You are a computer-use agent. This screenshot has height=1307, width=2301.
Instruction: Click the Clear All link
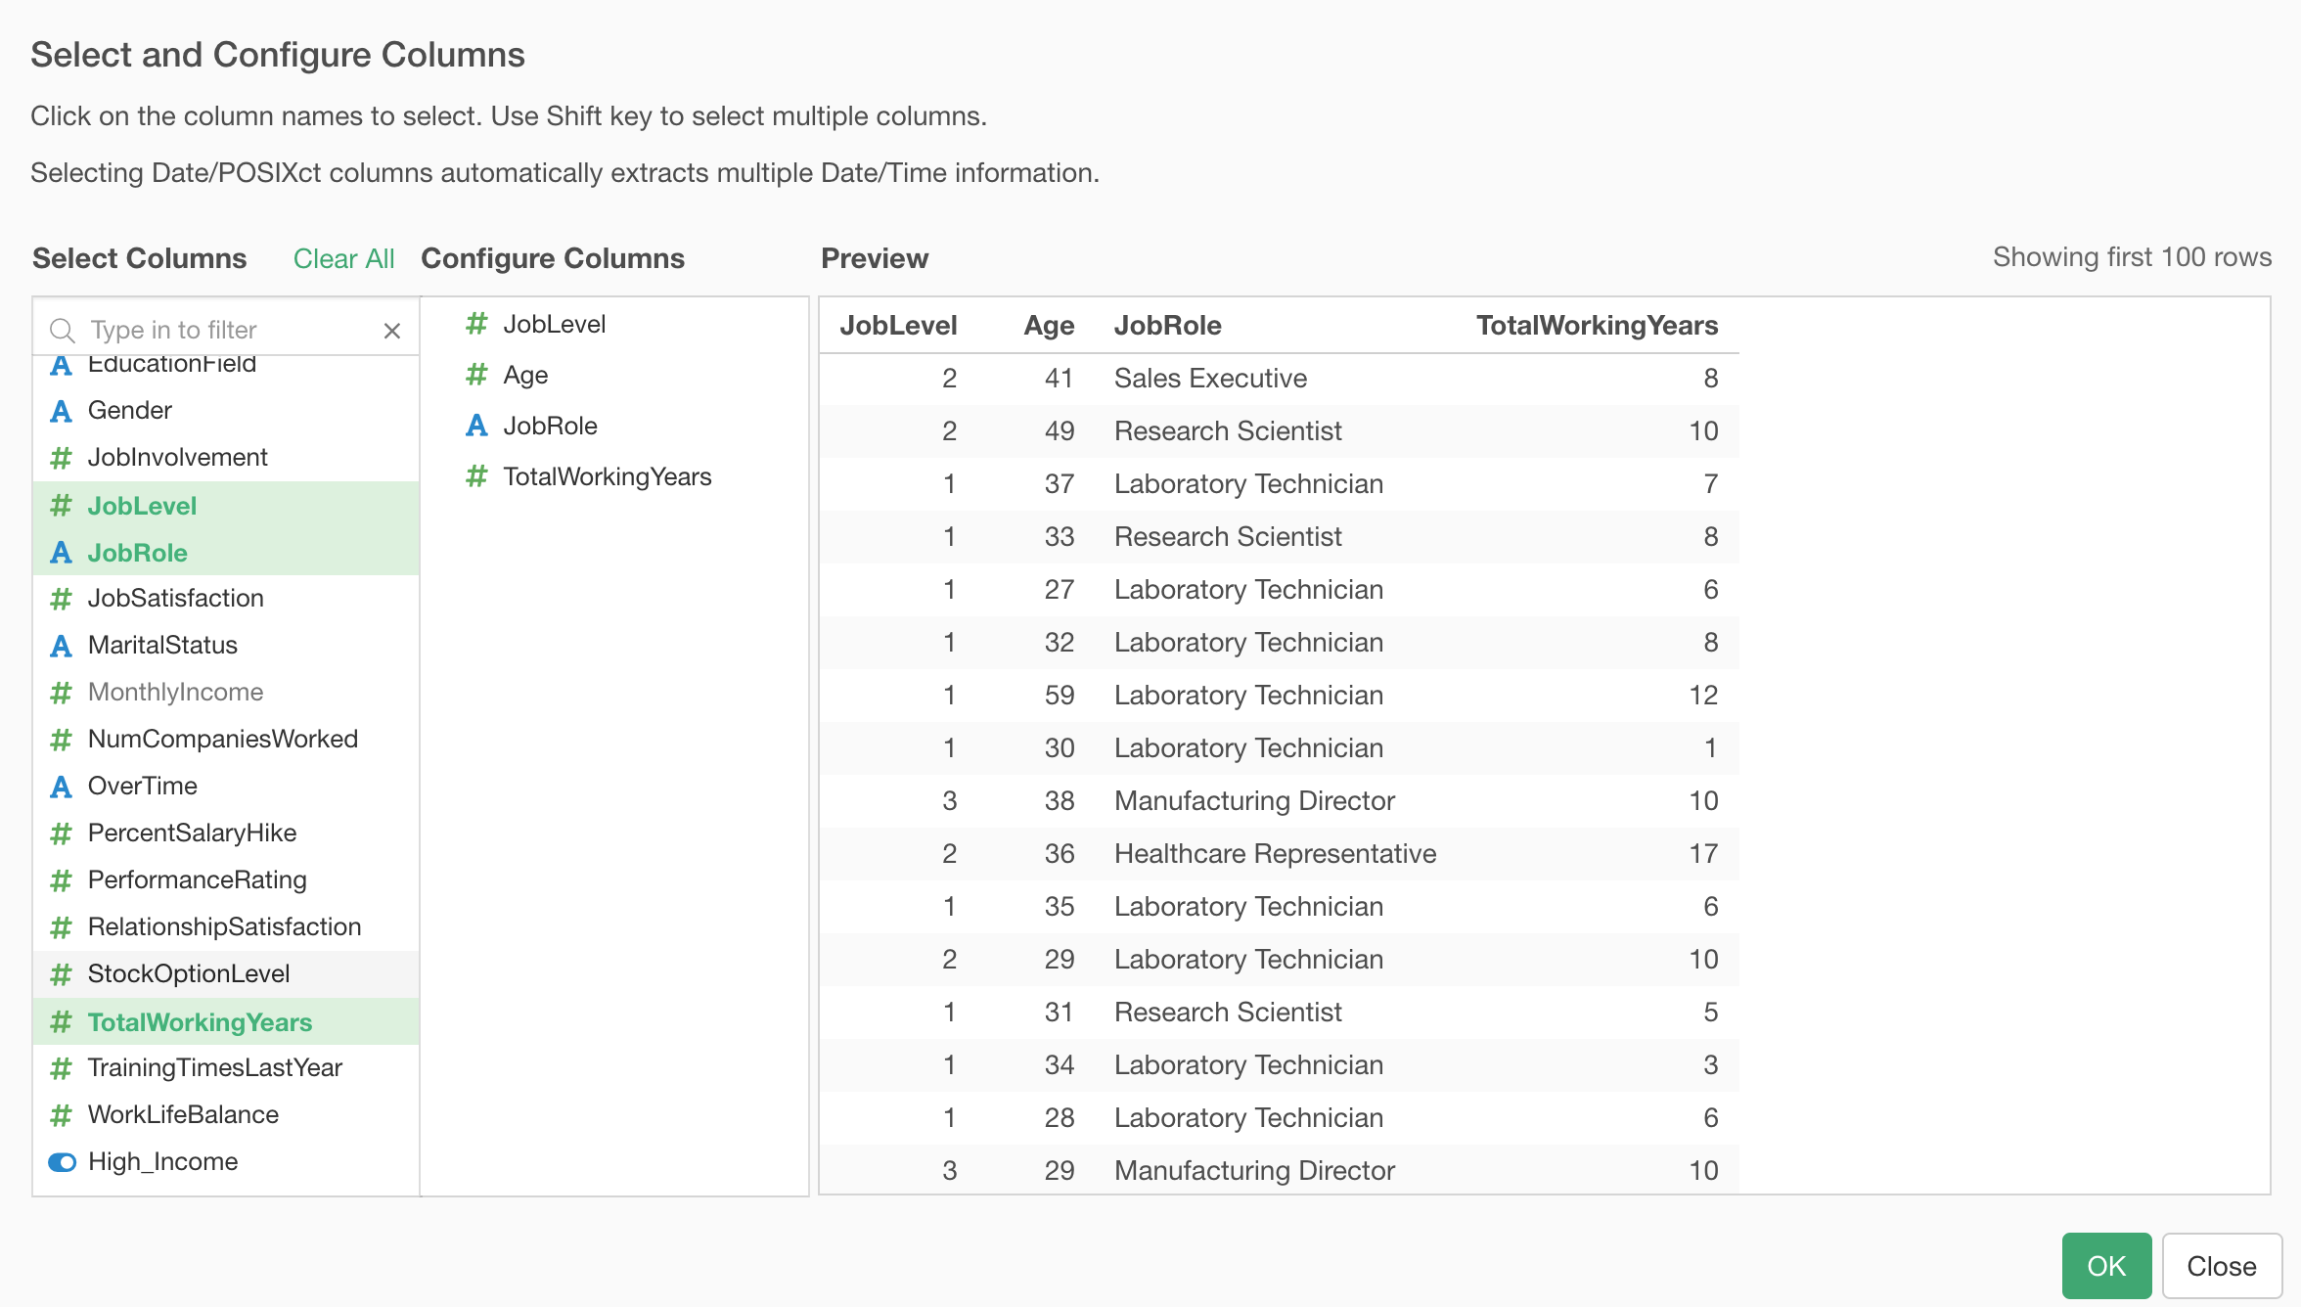tap(344, 257)
